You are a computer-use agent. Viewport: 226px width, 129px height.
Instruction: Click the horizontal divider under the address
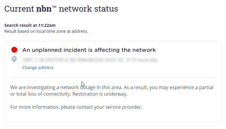click(x=113, y=77)
